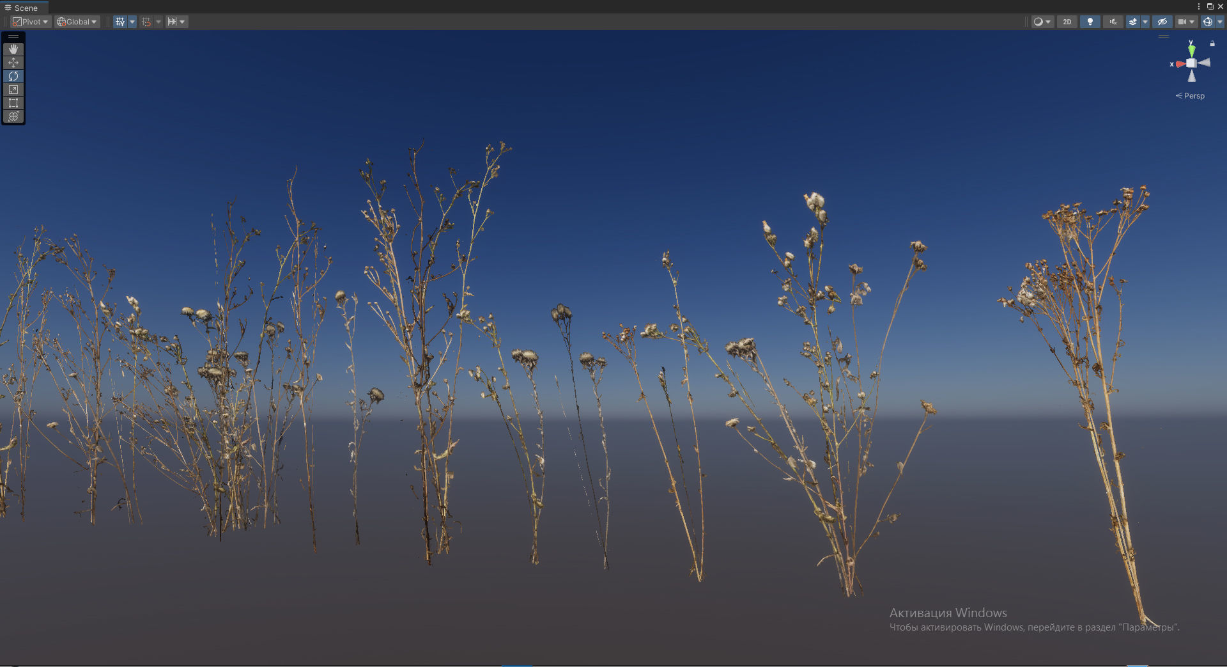
Task: Toggle scene lighting lightbulb
Action: (1090, 22)
